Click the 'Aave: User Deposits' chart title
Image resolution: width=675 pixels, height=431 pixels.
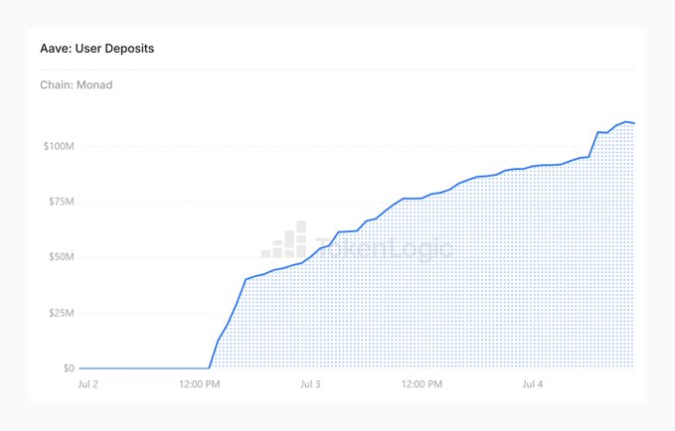coord(96,49)
